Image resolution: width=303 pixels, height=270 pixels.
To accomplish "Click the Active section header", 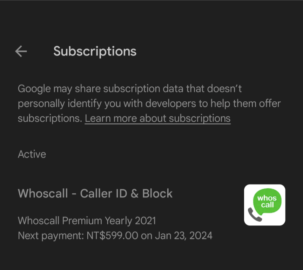I will click(32, 154).
